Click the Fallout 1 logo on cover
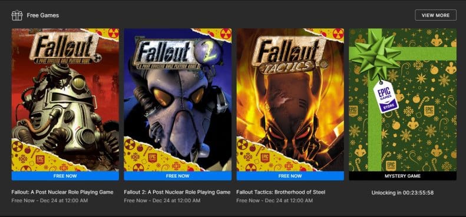466x217 pixels. tap(65, 48)
